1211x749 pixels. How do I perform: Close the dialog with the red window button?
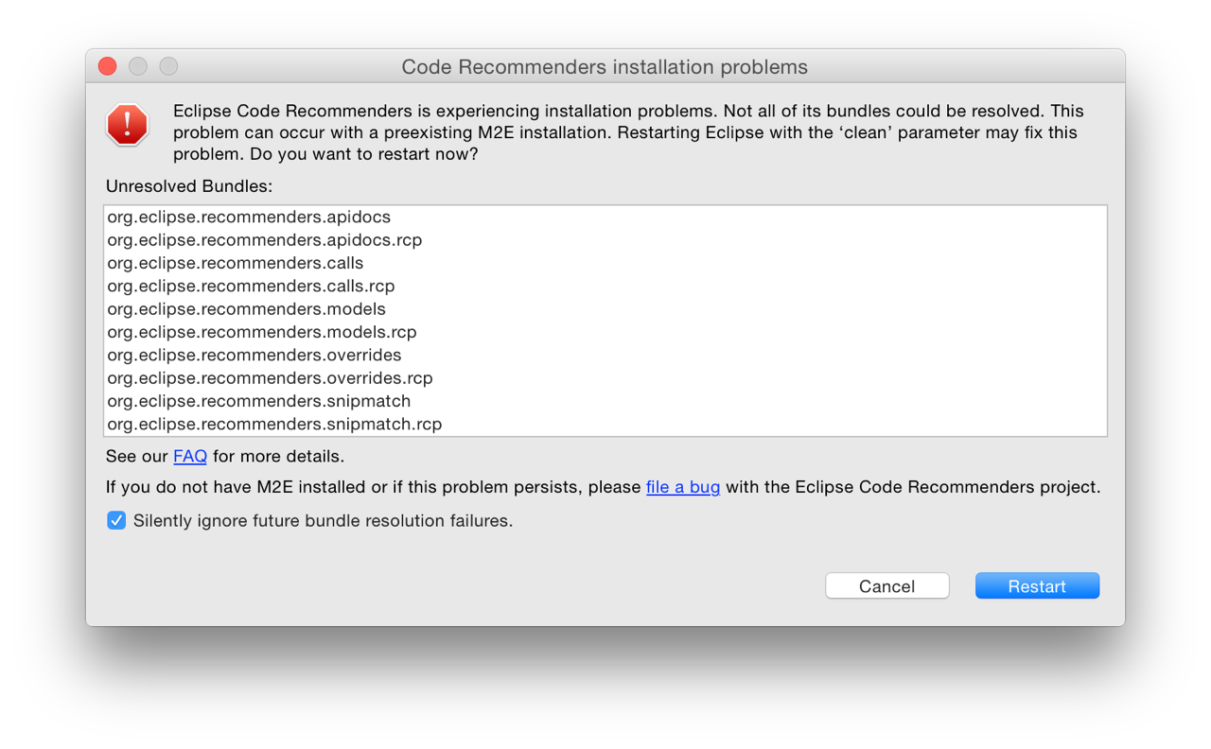pos(107,66)
